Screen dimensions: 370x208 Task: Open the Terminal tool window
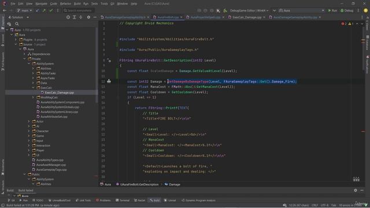pyautogui.click(x=123, y=200)
